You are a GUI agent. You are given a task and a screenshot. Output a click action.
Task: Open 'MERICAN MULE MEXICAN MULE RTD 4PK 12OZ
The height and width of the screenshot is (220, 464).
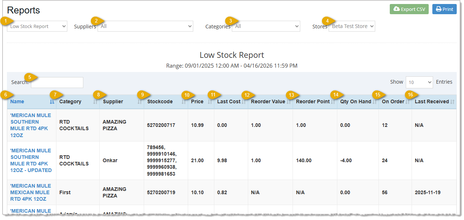(30, 192)
